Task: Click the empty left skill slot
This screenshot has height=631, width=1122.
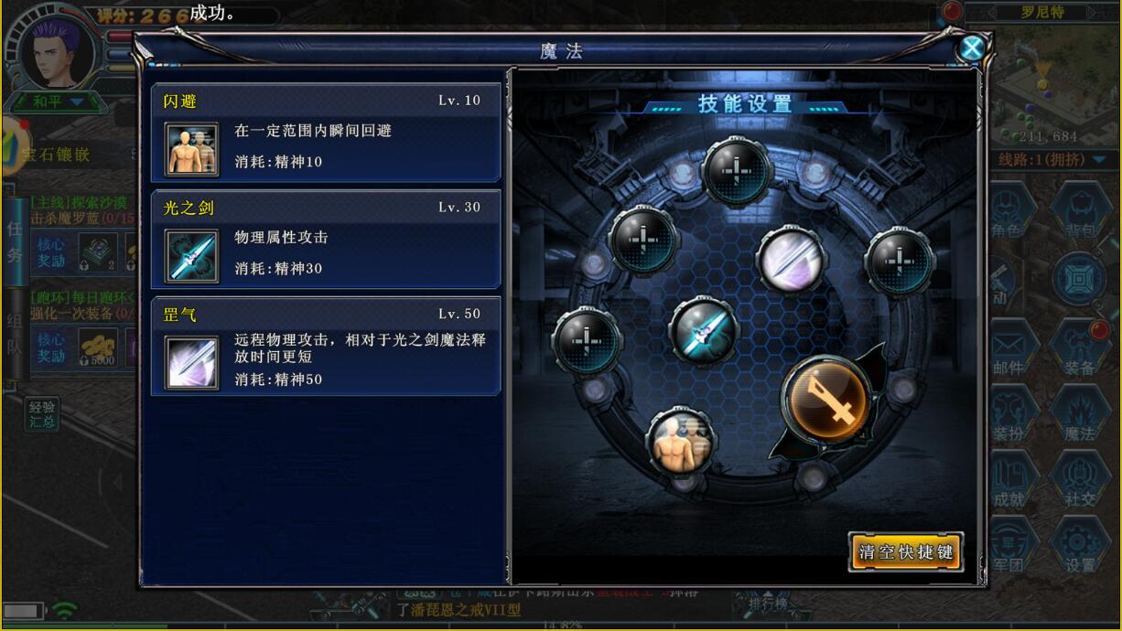Action: 588,341
